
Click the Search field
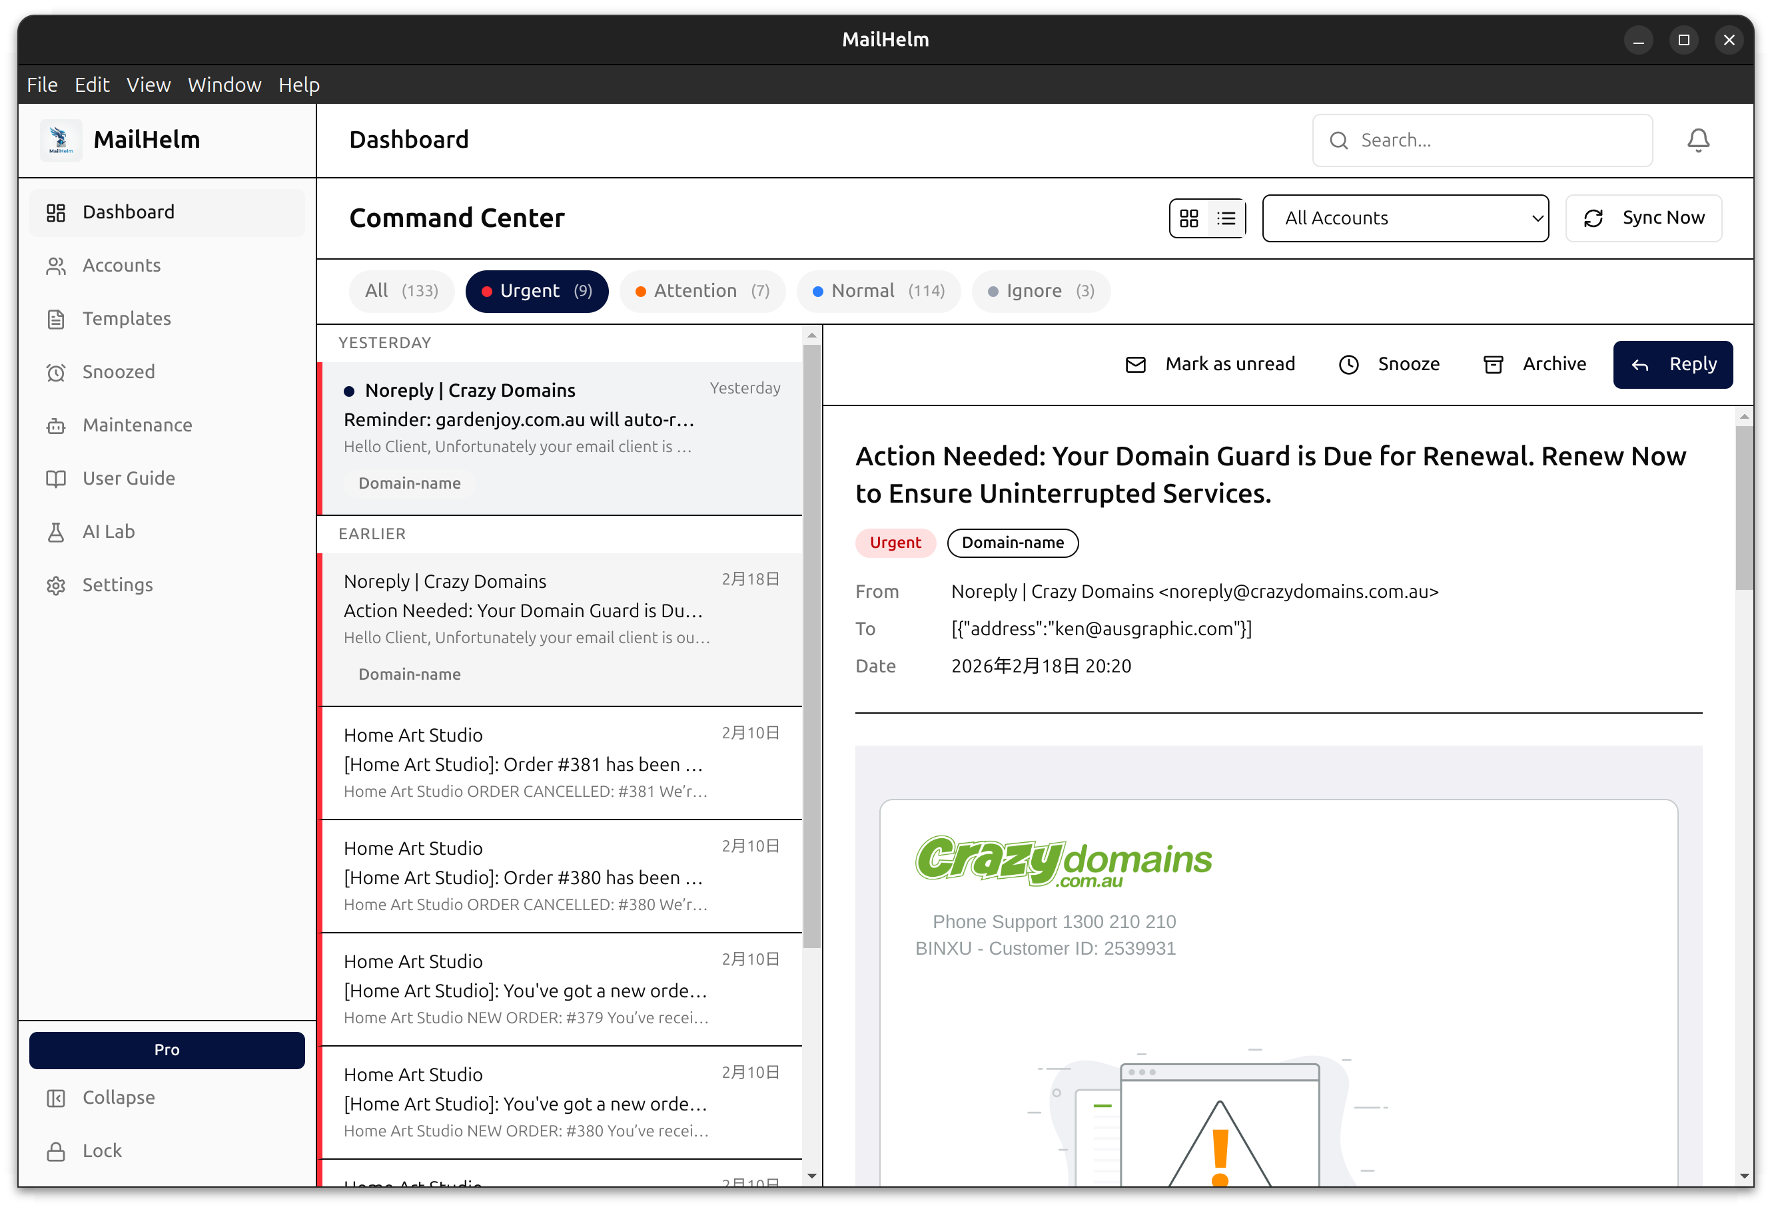tap(1482, 140)
